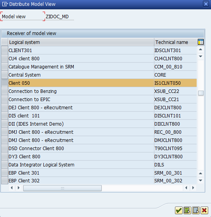Click the vertical scrollbar thumb
The width and height of the screenshot is (211, 217).
(x=201, y=93)
